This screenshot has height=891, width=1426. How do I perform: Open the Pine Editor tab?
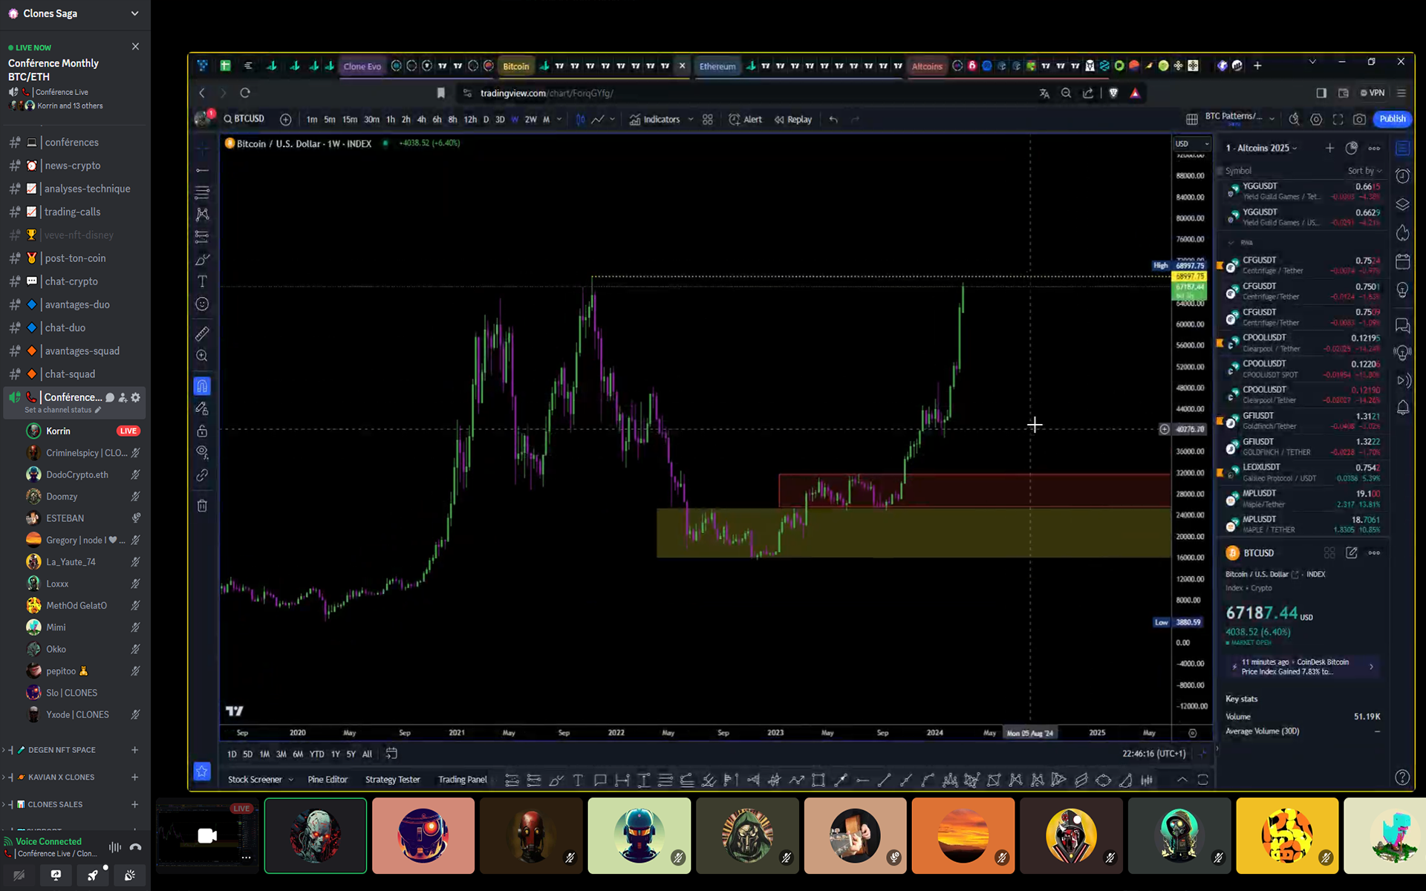tap(328, 780)
